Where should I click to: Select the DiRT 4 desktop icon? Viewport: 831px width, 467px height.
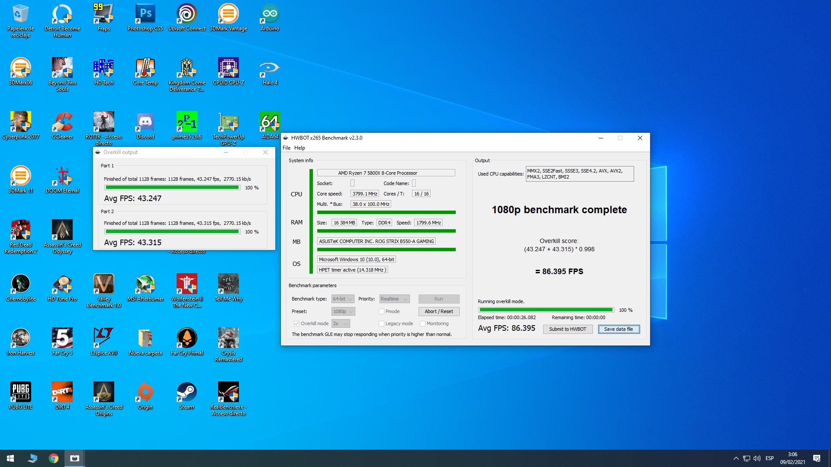click(62, 396)
